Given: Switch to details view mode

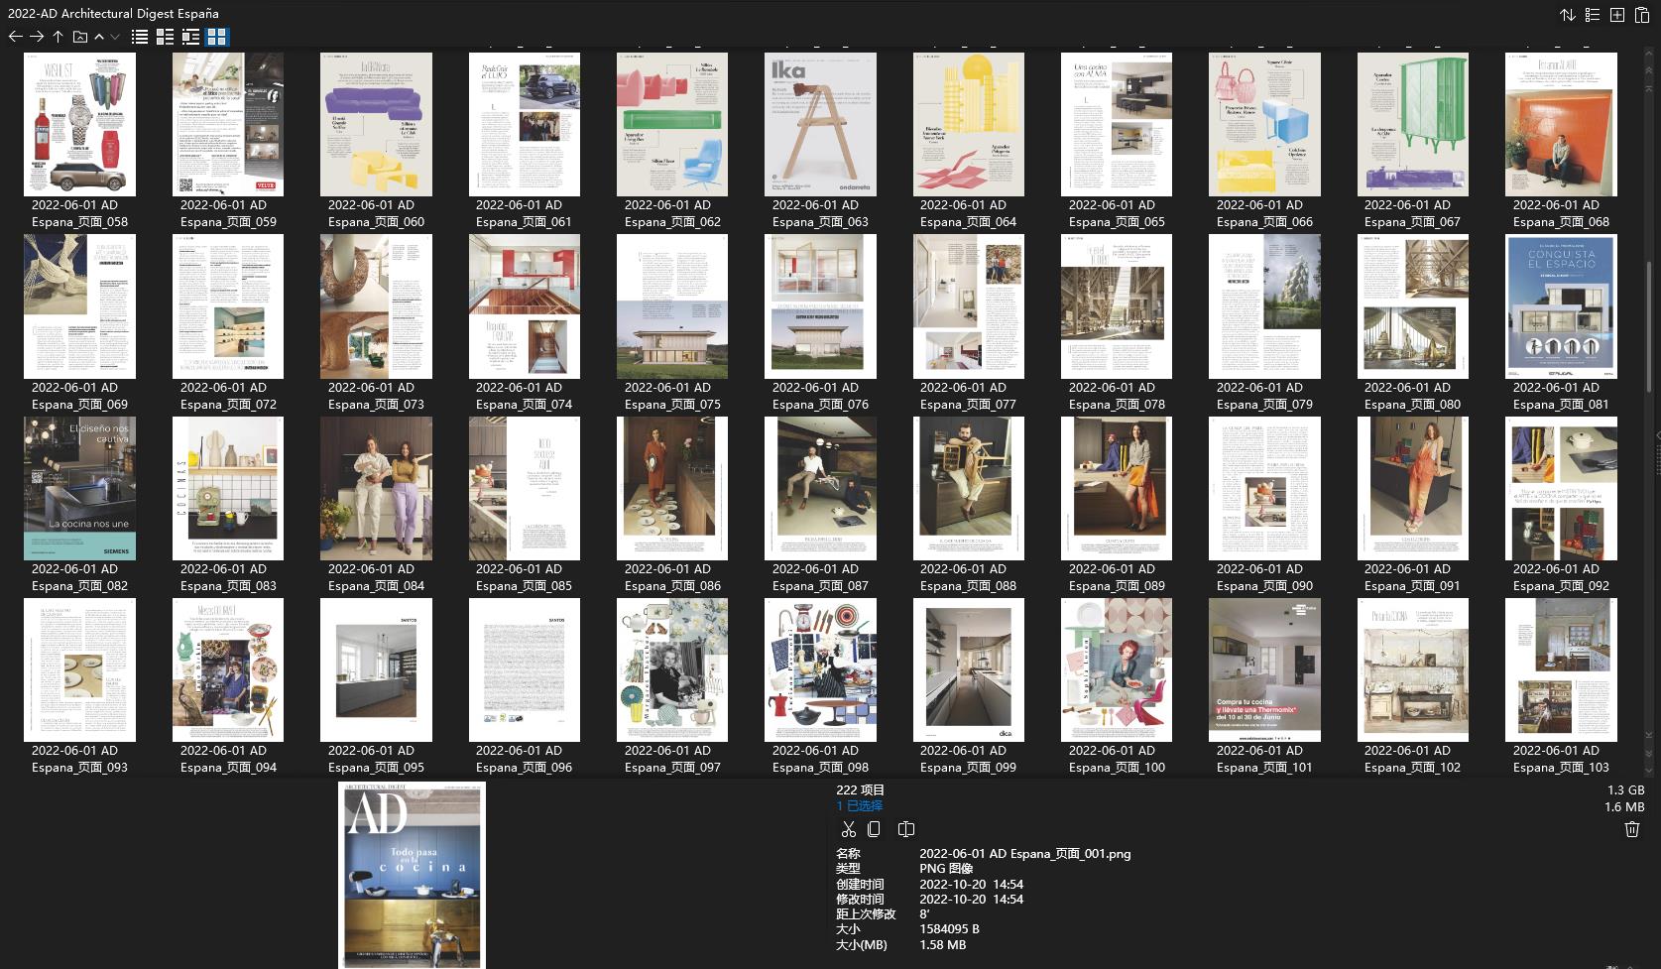Looking at the screenshot, I should point(165,37).
